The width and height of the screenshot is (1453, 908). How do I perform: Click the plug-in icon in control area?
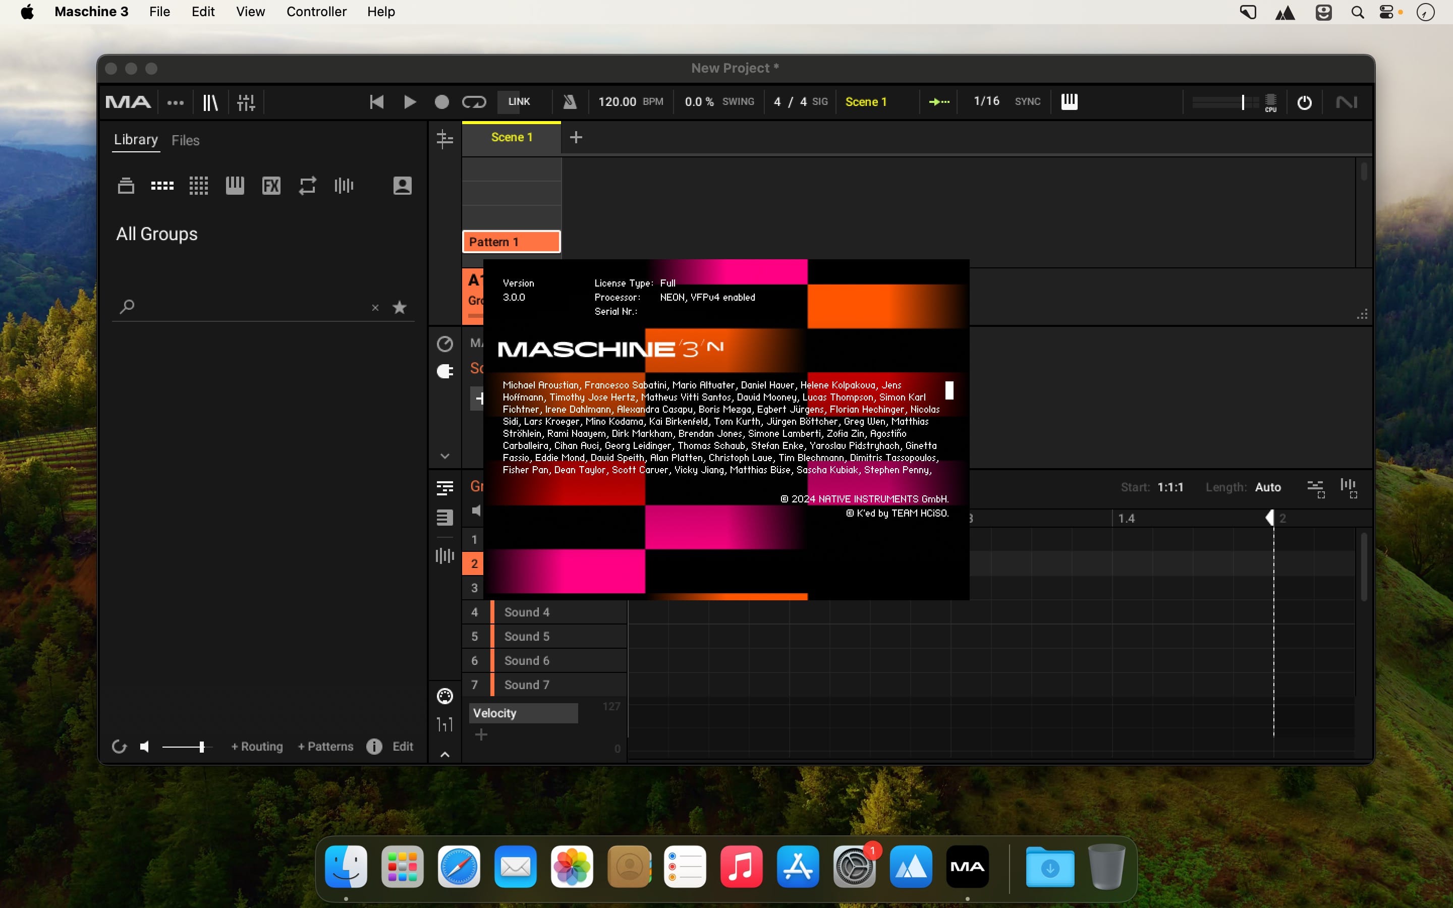(445, 372)
